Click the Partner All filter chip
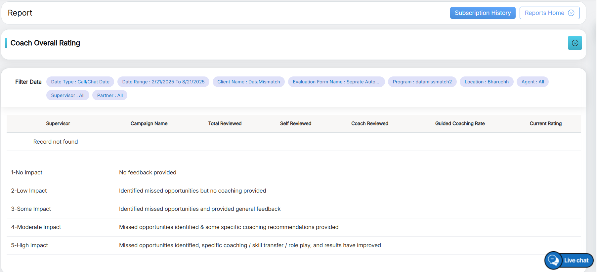 109,95
